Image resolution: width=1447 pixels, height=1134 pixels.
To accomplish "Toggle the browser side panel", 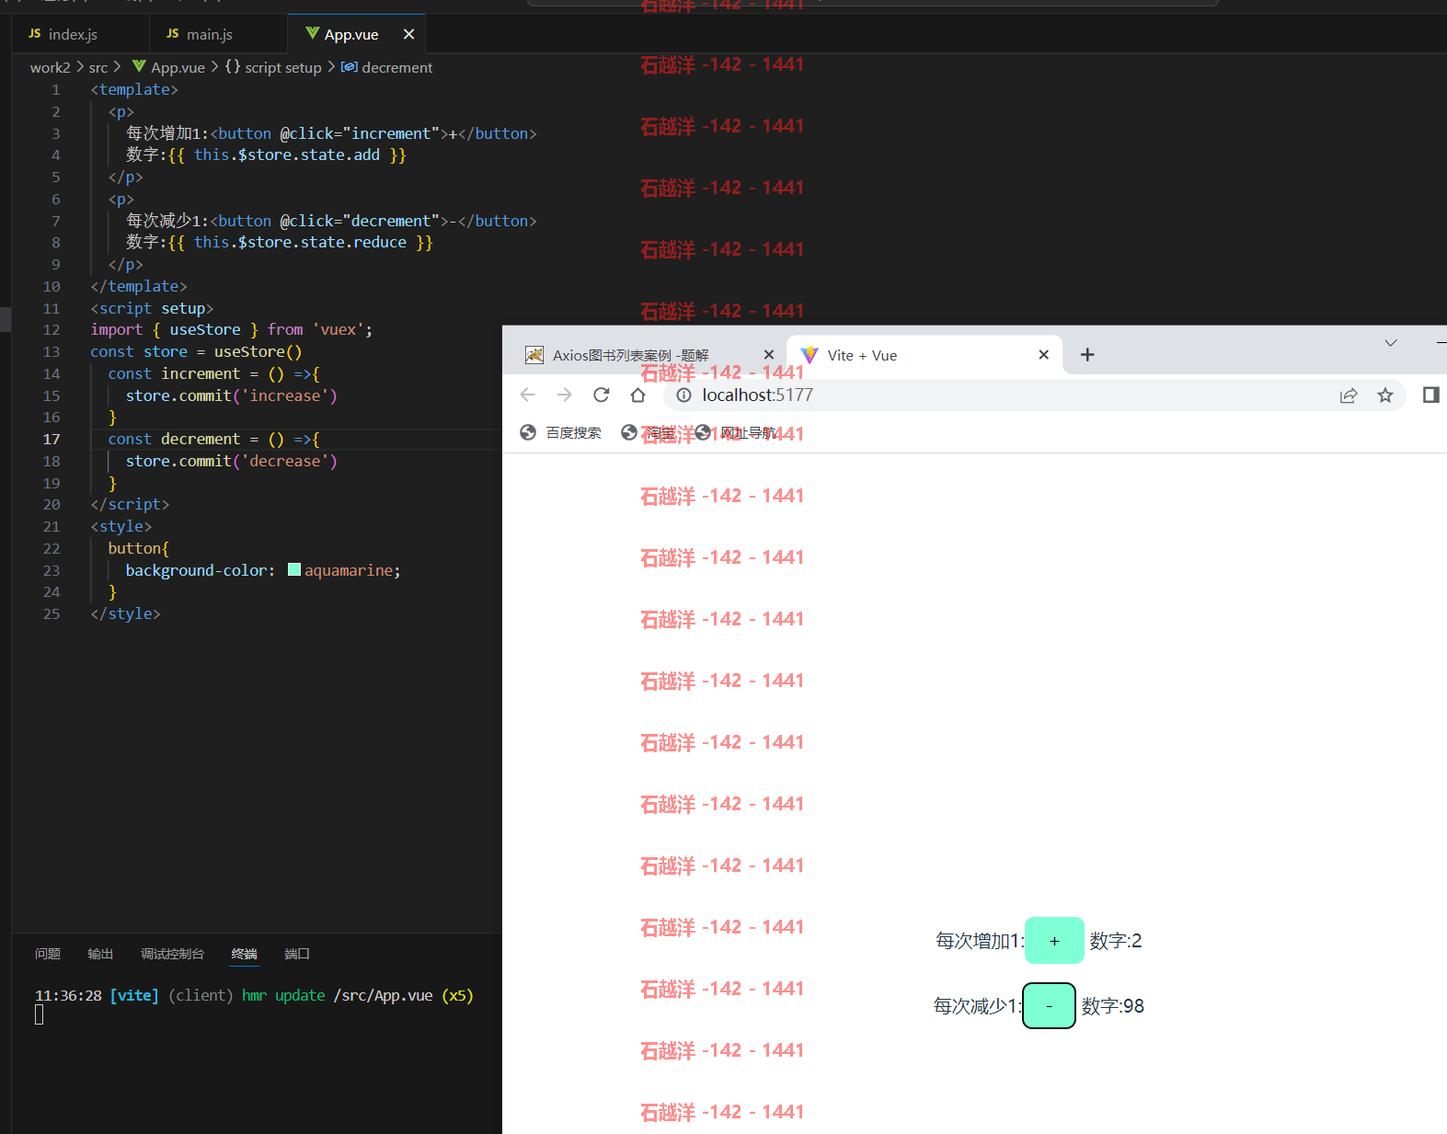I will click(x=1430, y=395).
